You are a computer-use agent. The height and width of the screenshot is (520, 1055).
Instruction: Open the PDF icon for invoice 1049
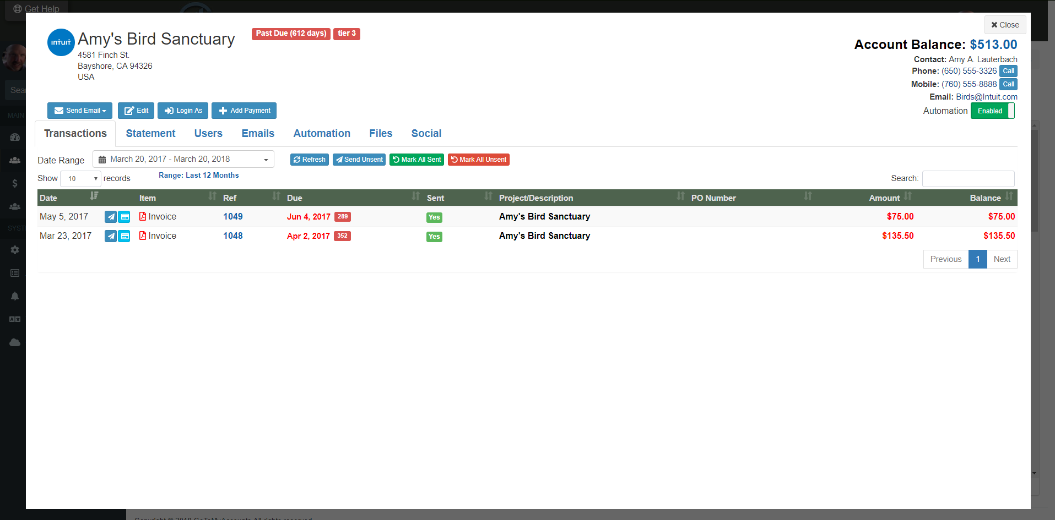143,216
